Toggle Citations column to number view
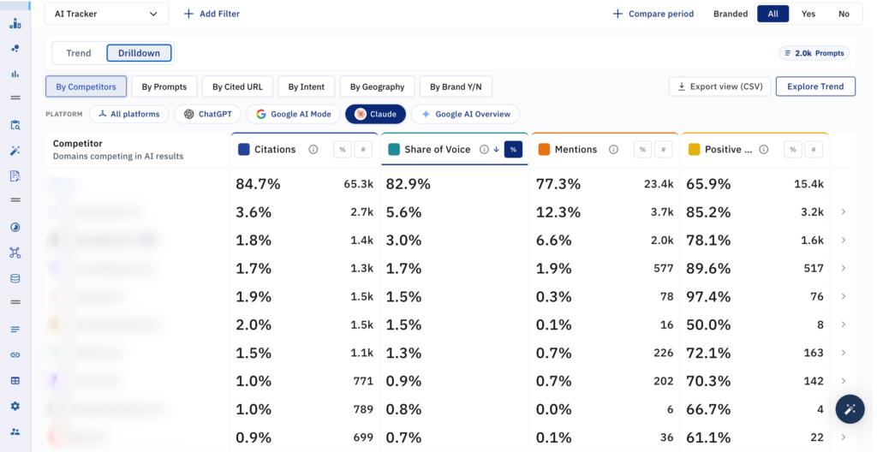Screen dimensions: 877x452 tap(363, 149)
